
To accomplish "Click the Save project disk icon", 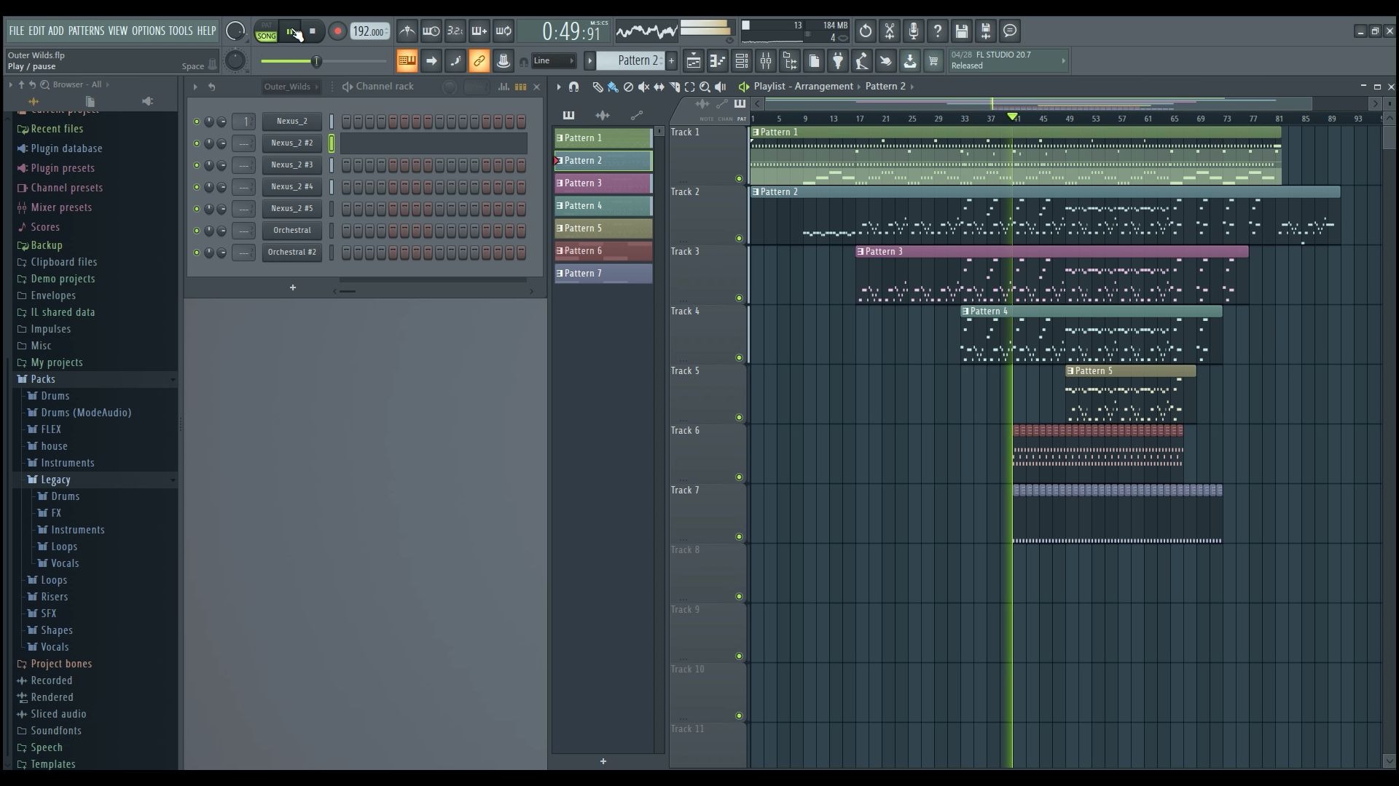I will point(961,31).
